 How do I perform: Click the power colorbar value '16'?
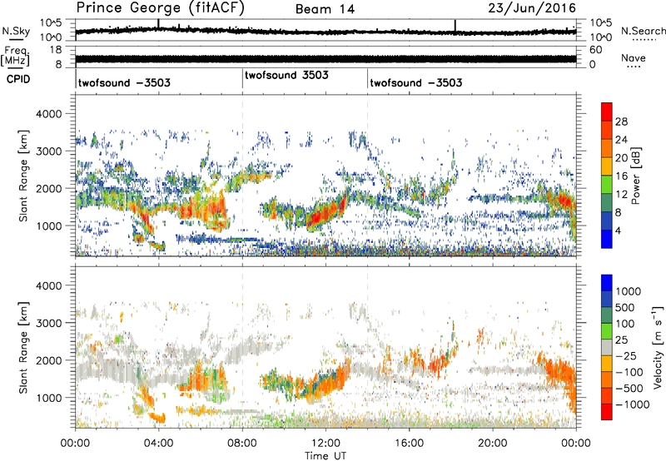[x=621, y=176]
